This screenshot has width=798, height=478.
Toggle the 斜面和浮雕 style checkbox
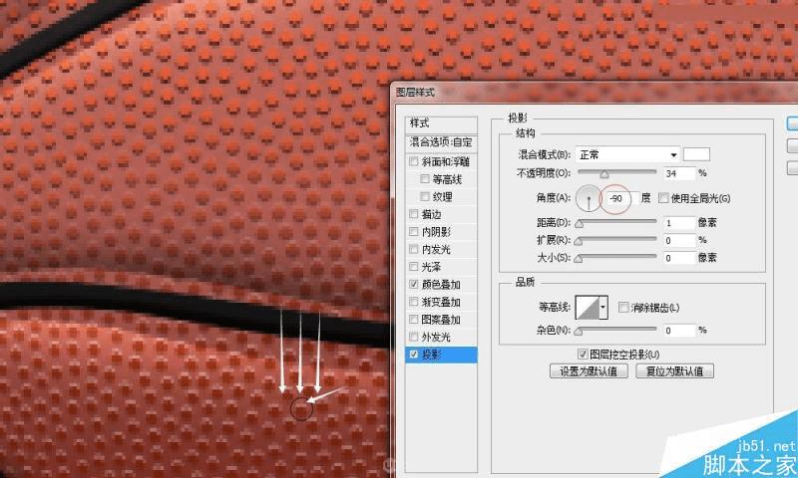click(x=413, y=161)
